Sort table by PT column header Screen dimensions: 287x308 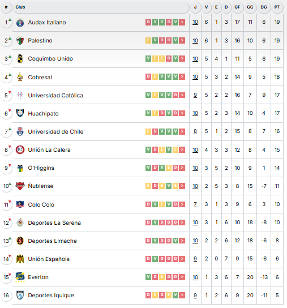(277, 7)
